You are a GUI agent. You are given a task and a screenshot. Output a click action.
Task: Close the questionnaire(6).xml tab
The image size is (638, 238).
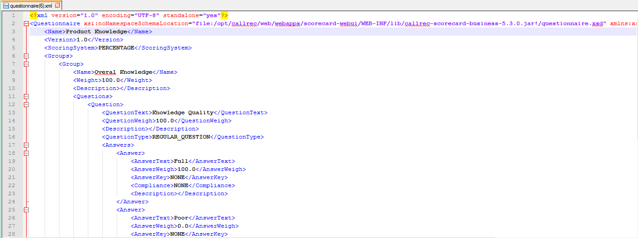(x=57, y=5)
